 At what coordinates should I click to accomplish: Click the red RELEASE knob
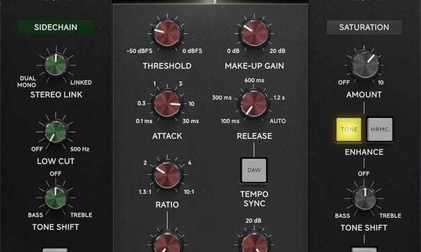coord(253,102)
